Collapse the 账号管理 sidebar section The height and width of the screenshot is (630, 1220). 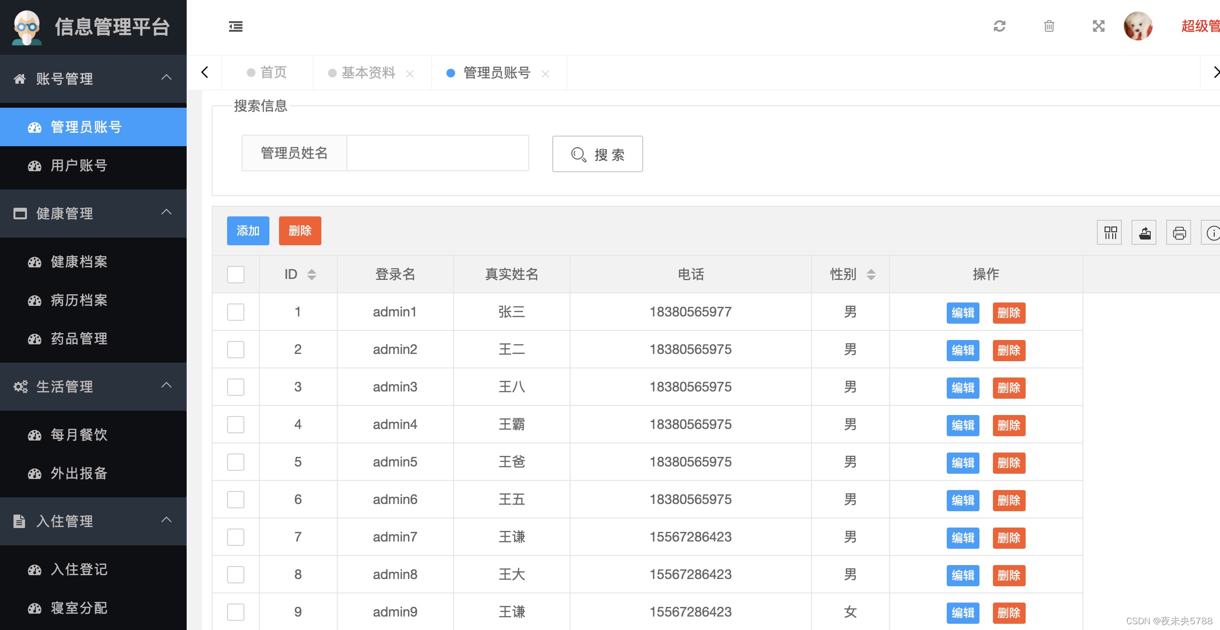pos(166,78)
